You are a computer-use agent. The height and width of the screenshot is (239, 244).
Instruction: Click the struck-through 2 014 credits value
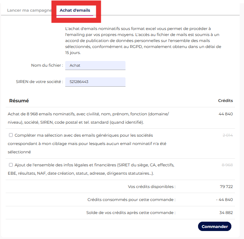click(227, 135)
